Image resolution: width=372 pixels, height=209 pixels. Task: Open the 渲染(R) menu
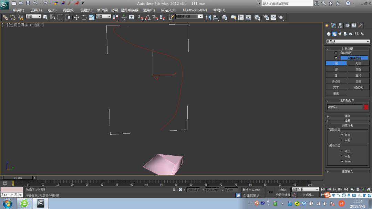tap(149, 10)
